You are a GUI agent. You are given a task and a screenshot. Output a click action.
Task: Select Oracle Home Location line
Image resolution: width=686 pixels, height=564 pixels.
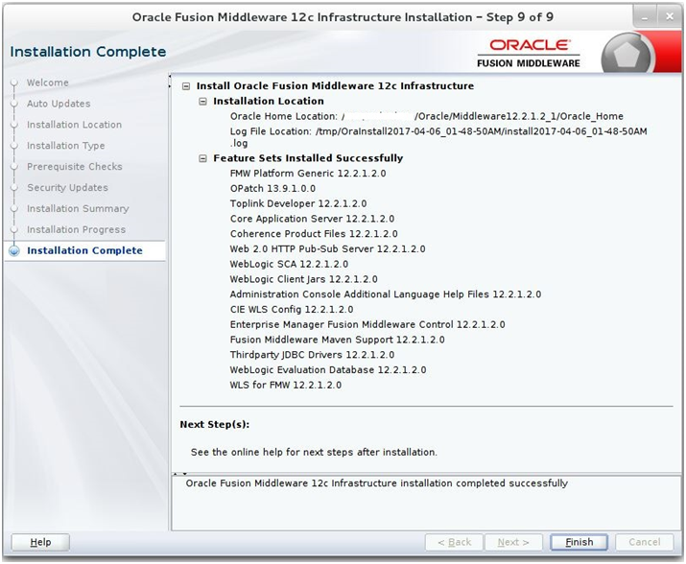(427, 116)
